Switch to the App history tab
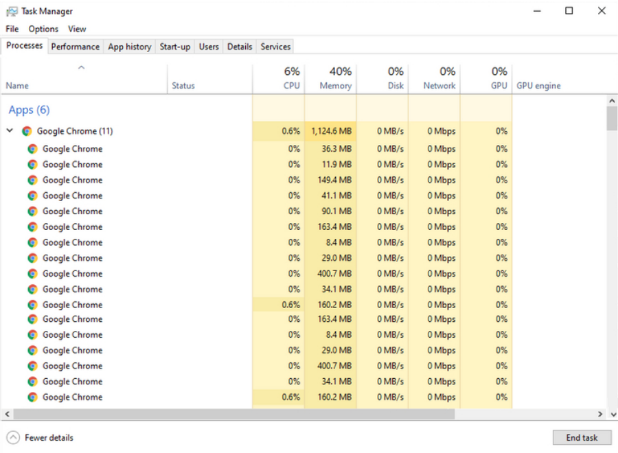Viewport: 618px width, 453px height. pos(130,47)
